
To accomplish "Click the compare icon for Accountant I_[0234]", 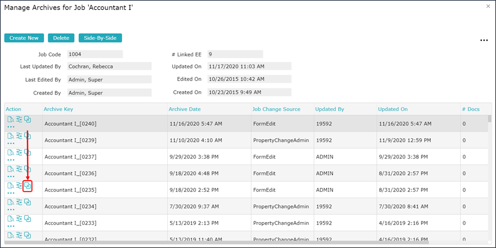I will (x=19, y=202).
